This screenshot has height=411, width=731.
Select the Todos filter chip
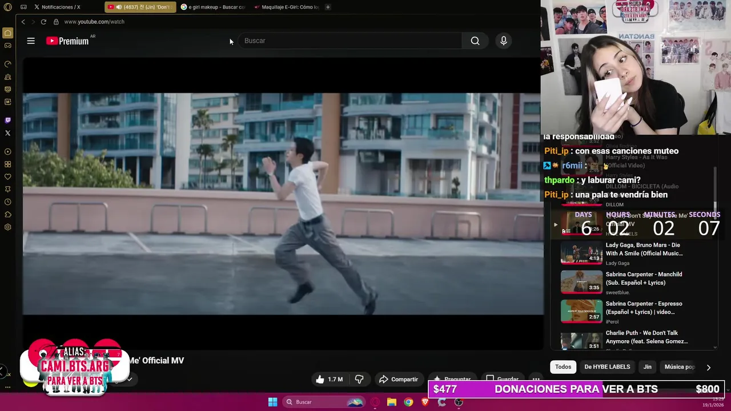[563, 367]
